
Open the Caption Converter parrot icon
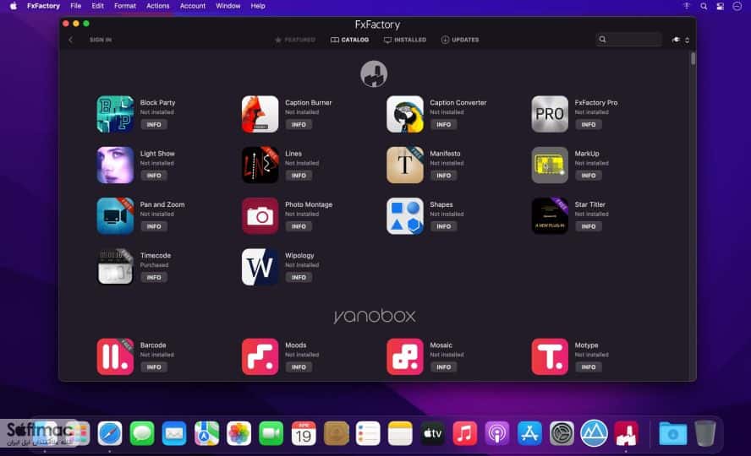point(405,114)
